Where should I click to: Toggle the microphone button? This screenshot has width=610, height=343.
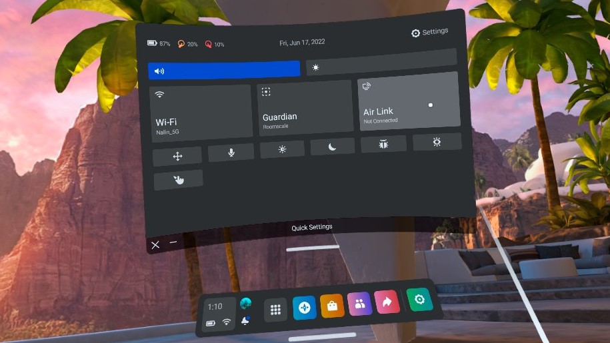[x=231, y=153]
